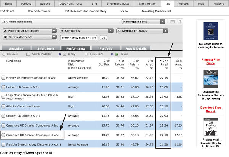Open Fidelity UK Smaller Companies A-Acc fund
This screenshot has height=157, width=229.
[x=31, y=78]
